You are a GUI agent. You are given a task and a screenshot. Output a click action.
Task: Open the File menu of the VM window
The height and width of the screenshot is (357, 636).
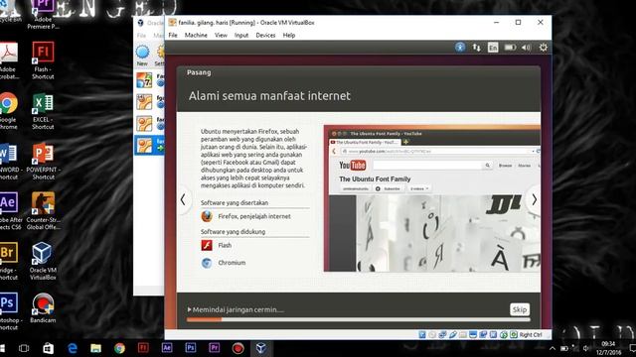tap(173, 36)
